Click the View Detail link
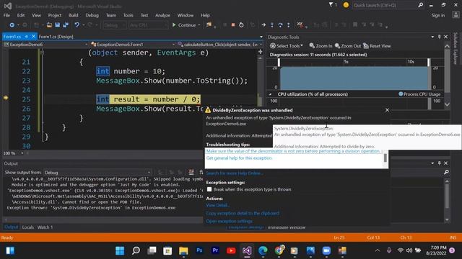The height and width of the screenshot is (259, 462). tap(217, 205)
